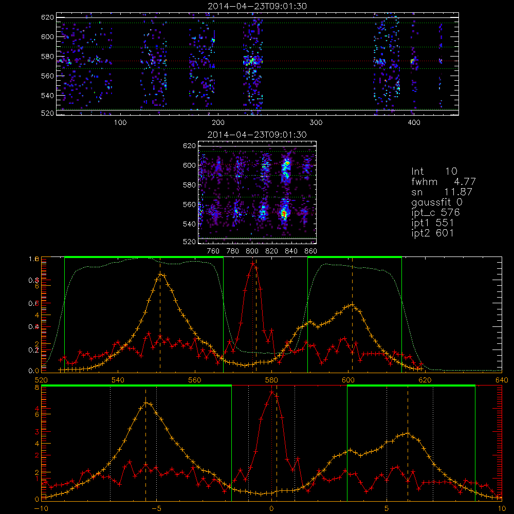
Task: Click the -10 label on bottom plot axis
Action: pyautogui.click(x=41, y=508)
